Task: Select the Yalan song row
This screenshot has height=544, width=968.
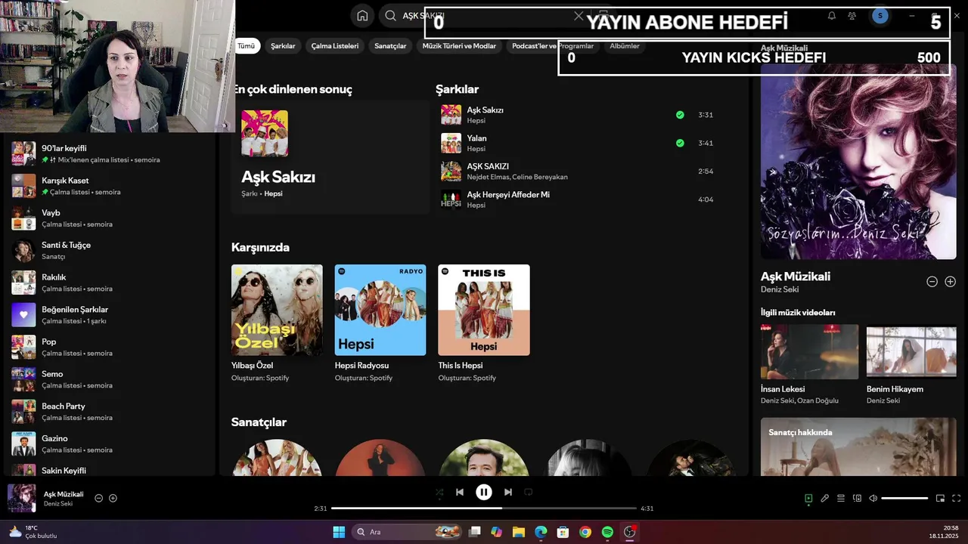Action: point(579,143)
